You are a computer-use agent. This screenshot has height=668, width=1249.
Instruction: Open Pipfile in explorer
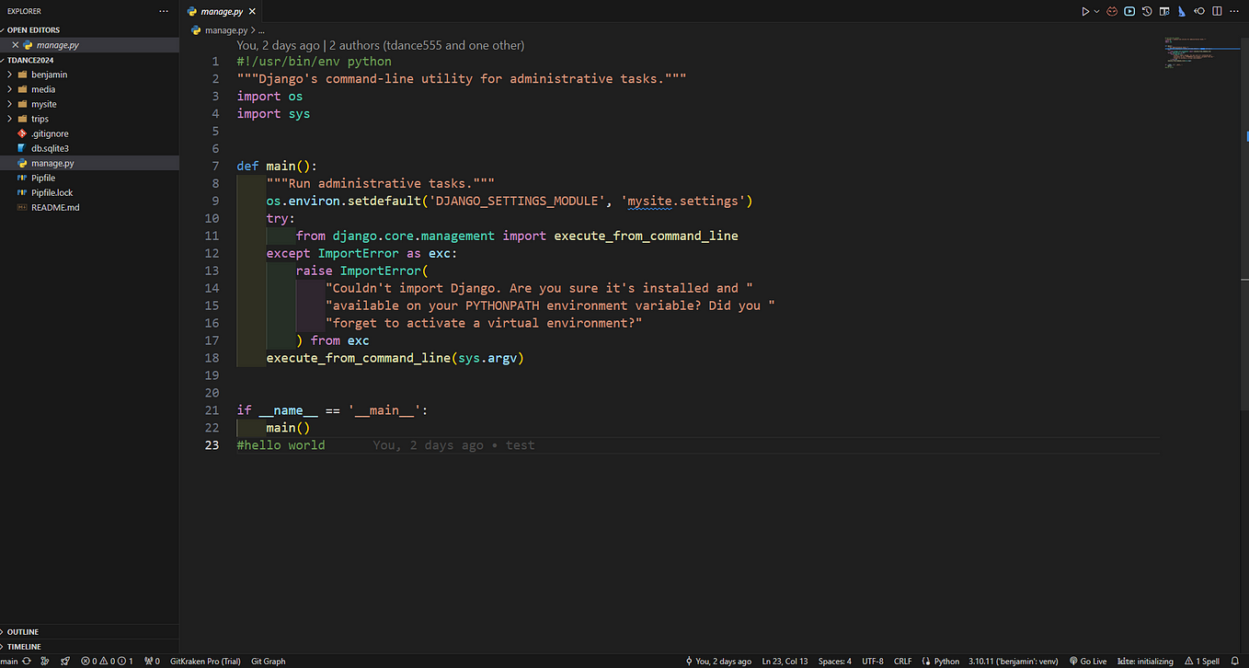(x=43, y=178)
